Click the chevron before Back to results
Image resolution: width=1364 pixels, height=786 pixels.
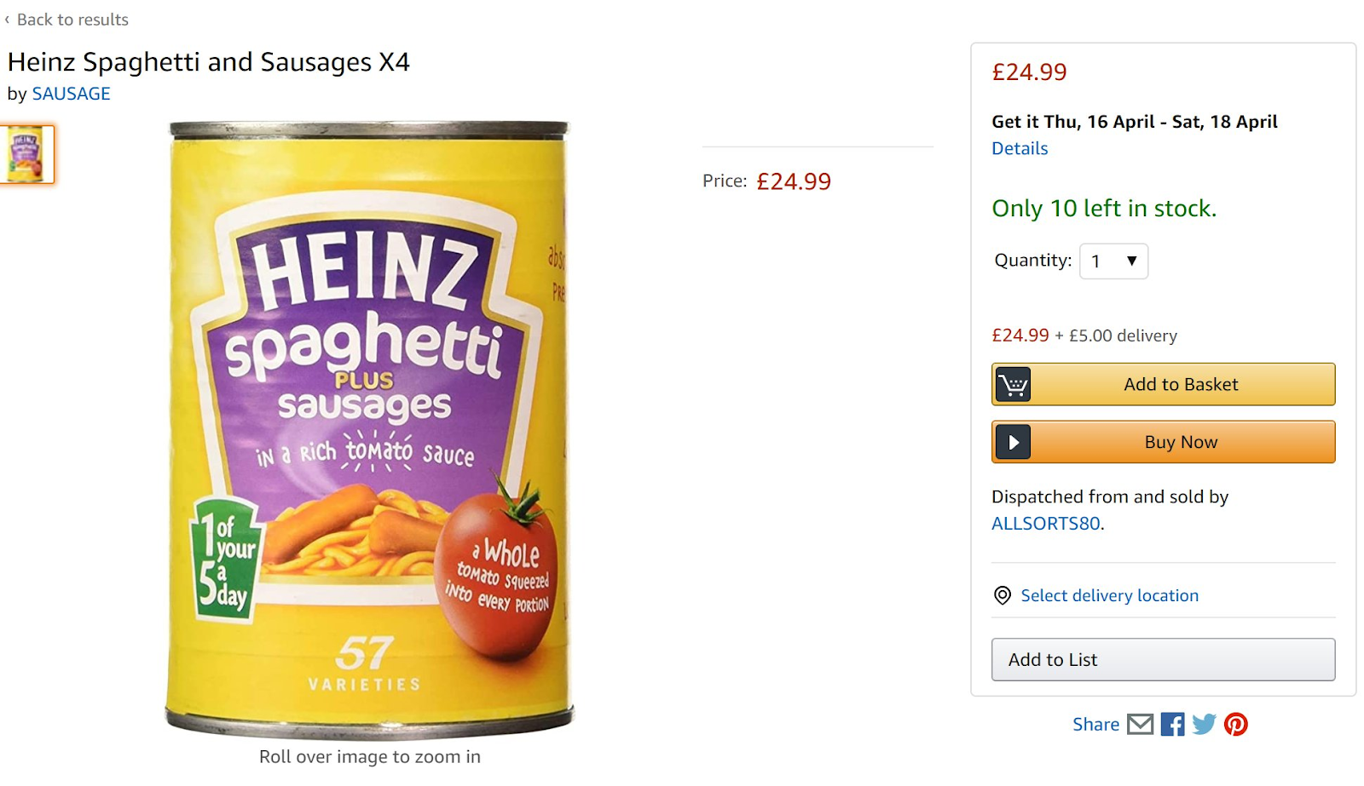click(9, 19)
